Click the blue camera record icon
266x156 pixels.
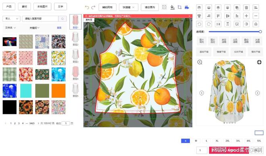pyautogui.click(x=187, y=7)
